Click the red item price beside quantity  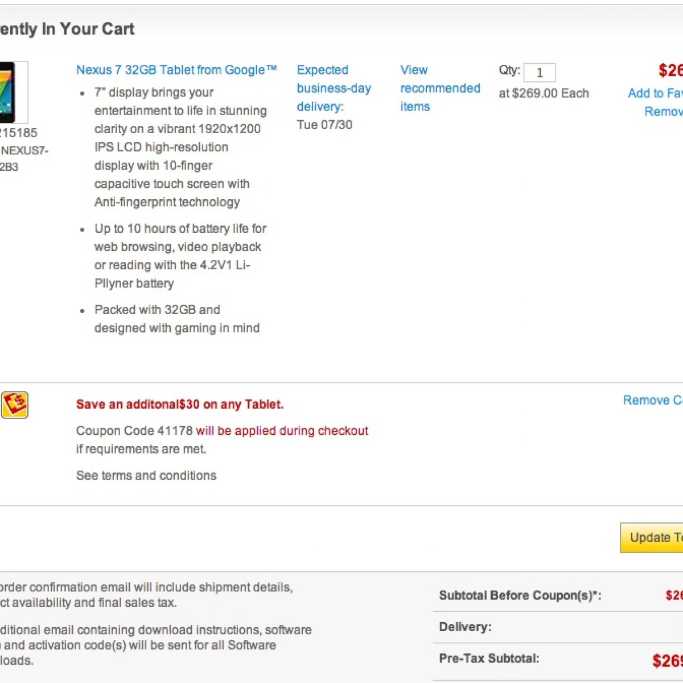(670, 71)
